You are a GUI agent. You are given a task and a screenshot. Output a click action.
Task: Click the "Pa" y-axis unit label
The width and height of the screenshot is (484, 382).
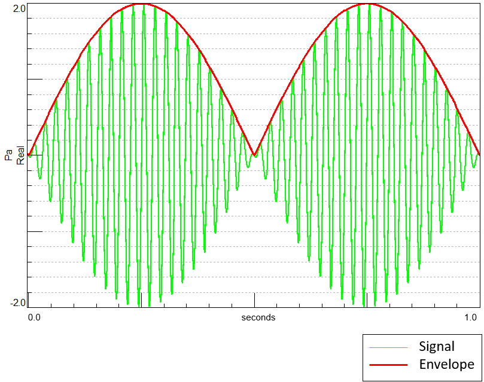[x=8, y=155]
